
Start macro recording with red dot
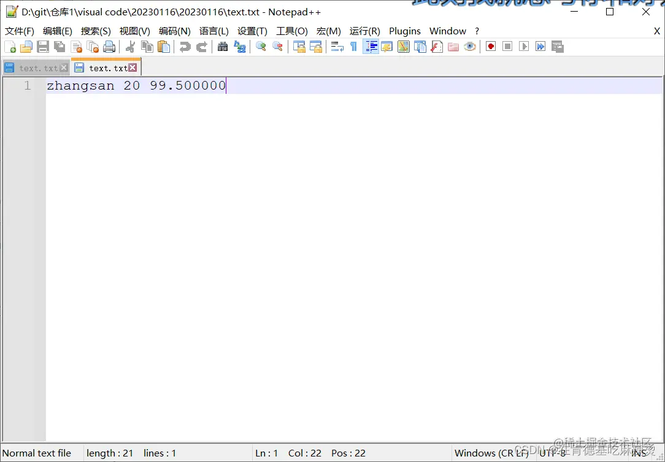[x=491, y=46]
